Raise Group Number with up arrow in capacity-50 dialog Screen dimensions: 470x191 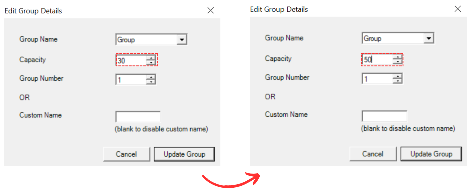pos(397,76)
